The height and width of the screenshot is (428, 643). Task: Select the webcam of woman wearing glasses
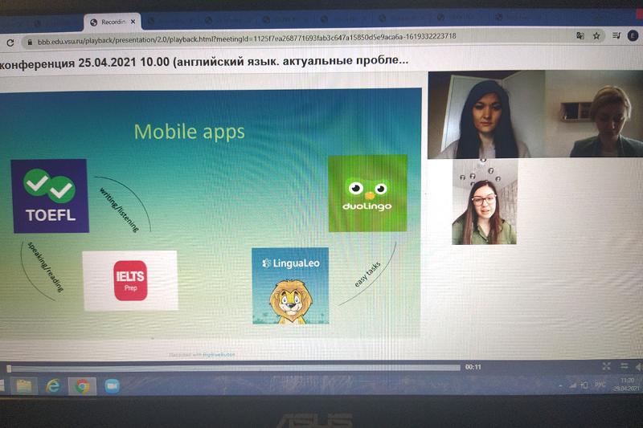pos(485,202)
